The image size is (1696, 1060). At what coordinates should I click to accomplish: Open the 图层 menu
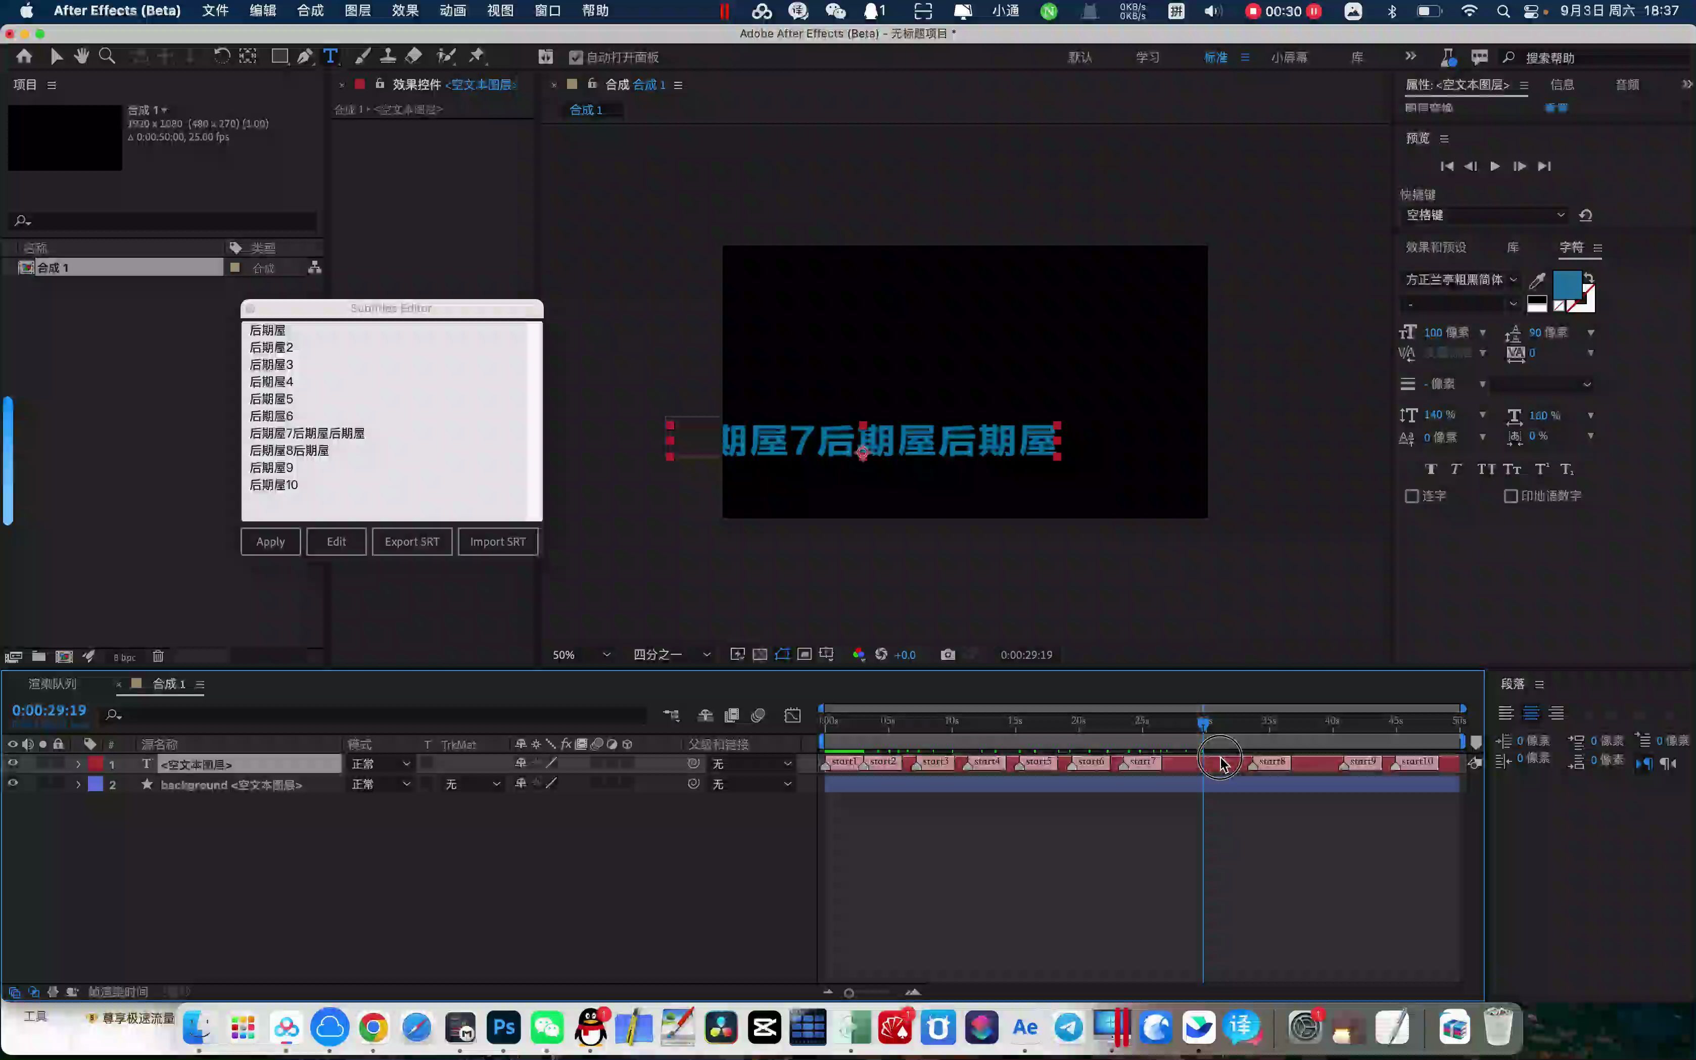click(x=358, y=11)
